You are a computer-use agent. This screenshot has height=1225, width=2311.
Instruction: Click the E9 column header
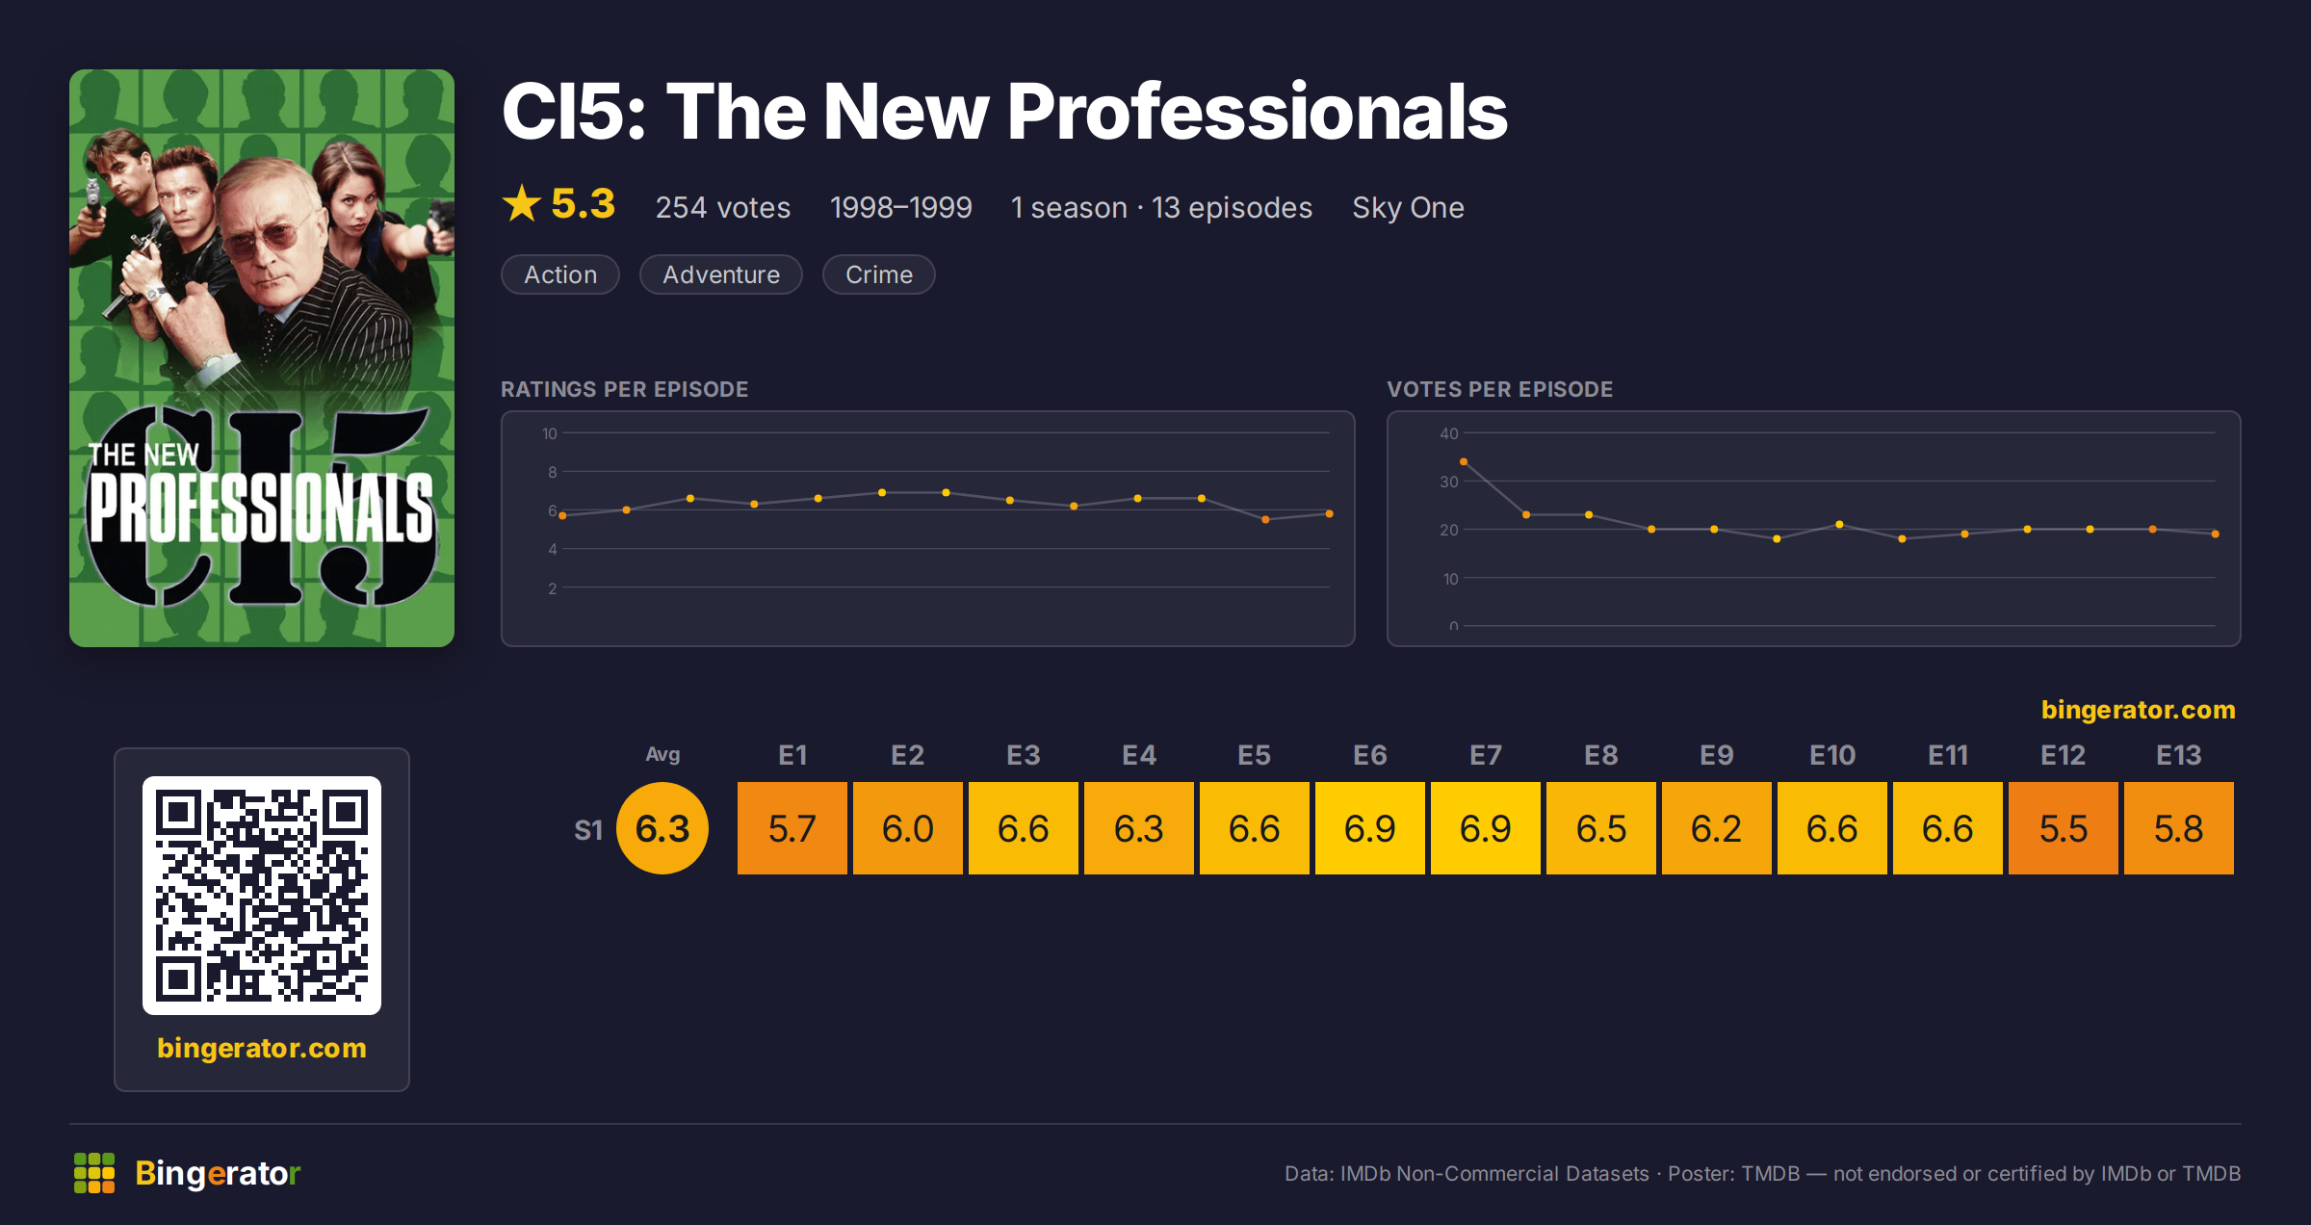pyautogui.click(x=1717, y=755)
